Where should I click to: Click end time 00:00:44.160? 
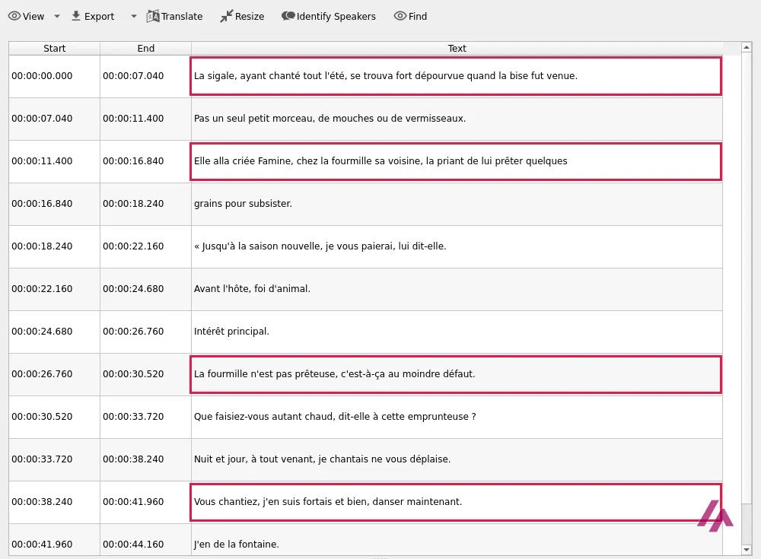(133, 545)
